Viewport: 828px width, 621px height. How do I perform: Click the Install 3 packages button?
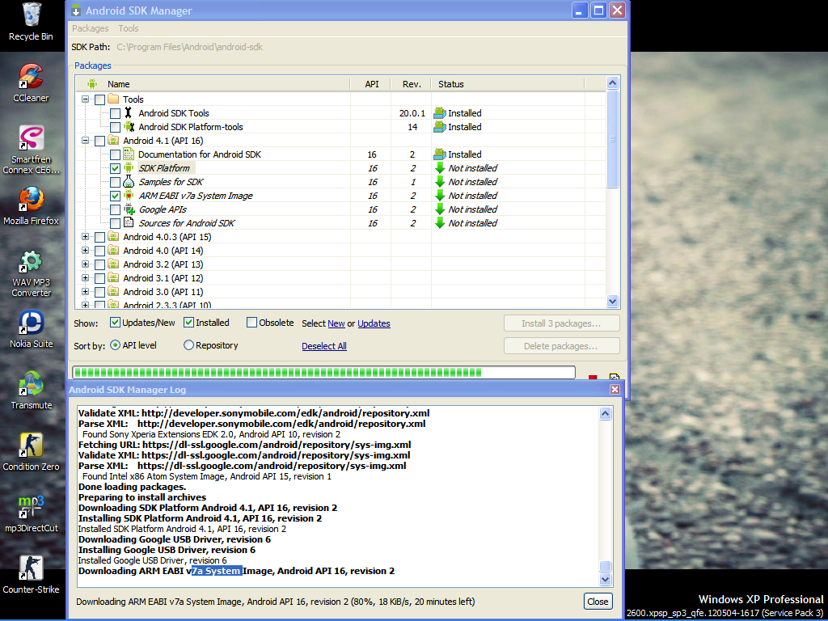tap(561, 323)
